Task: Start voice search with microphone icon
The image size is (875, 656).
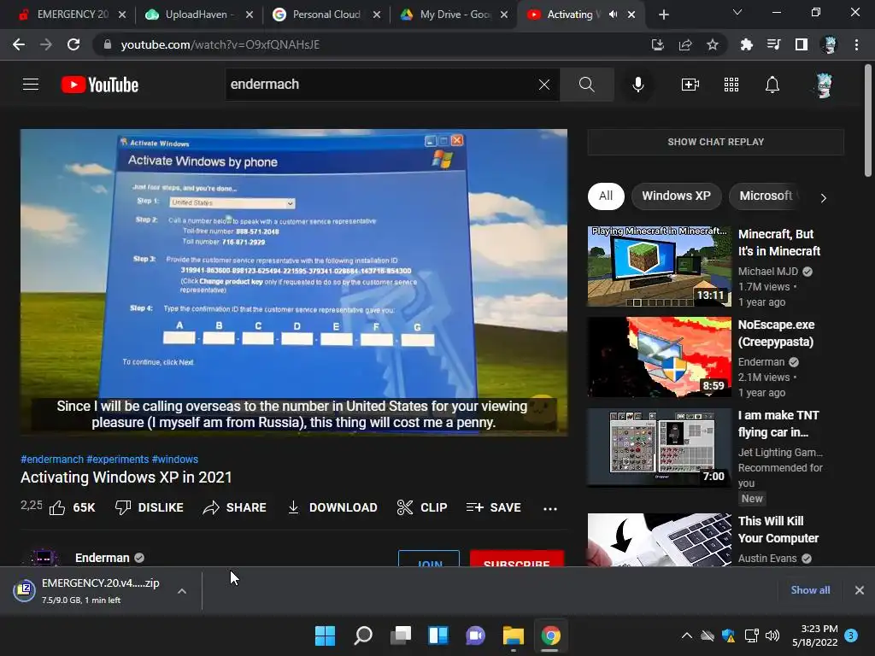Action: pos(637,85)
